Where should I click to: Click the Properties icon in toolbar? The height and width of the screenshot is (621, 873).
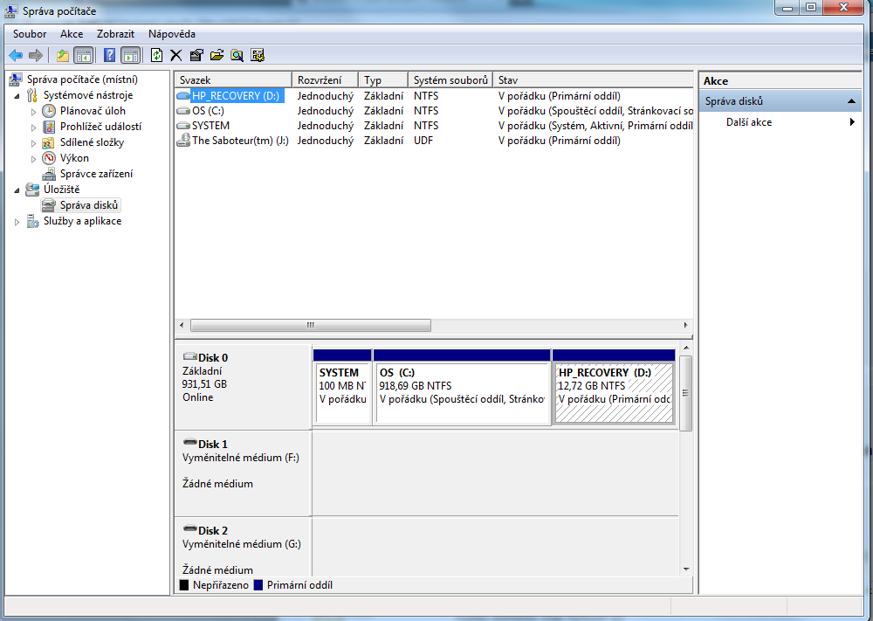(196, 55)
